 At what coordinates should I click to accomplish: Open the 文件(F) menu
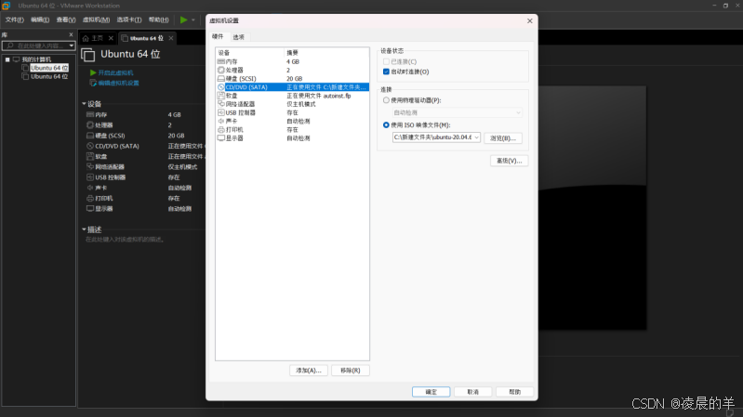(14, 20)
